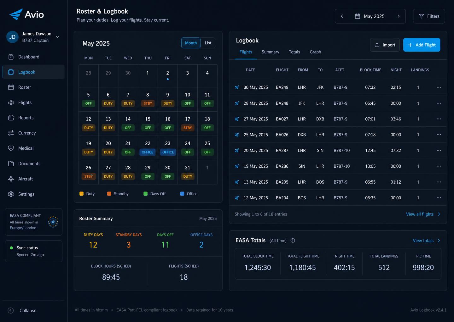This screenshot has height=322, width=454.
Task: Switch to the Summary tab
Action: (x=270, y=52)
